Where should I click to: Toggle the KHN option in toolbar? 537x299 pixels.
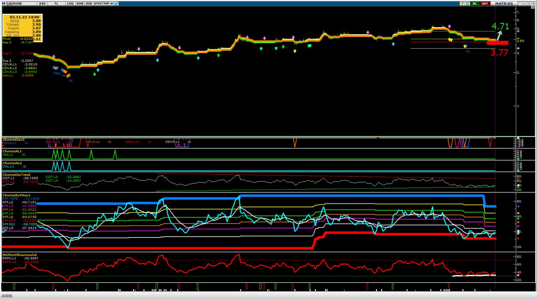[79, 3]
